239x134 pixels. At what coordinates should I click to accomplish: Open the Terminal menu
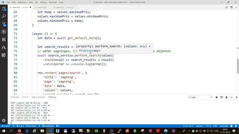(x=53, y=2)
